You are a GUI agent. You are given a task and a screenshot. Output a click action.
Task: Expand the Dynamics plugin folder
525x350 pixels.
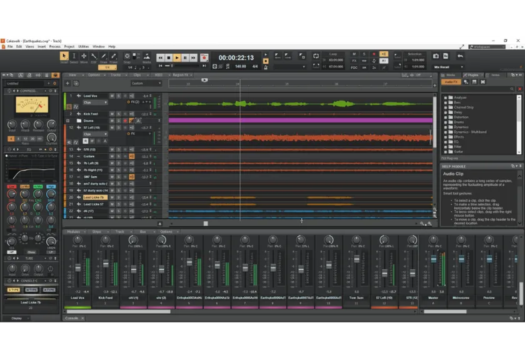445,127
